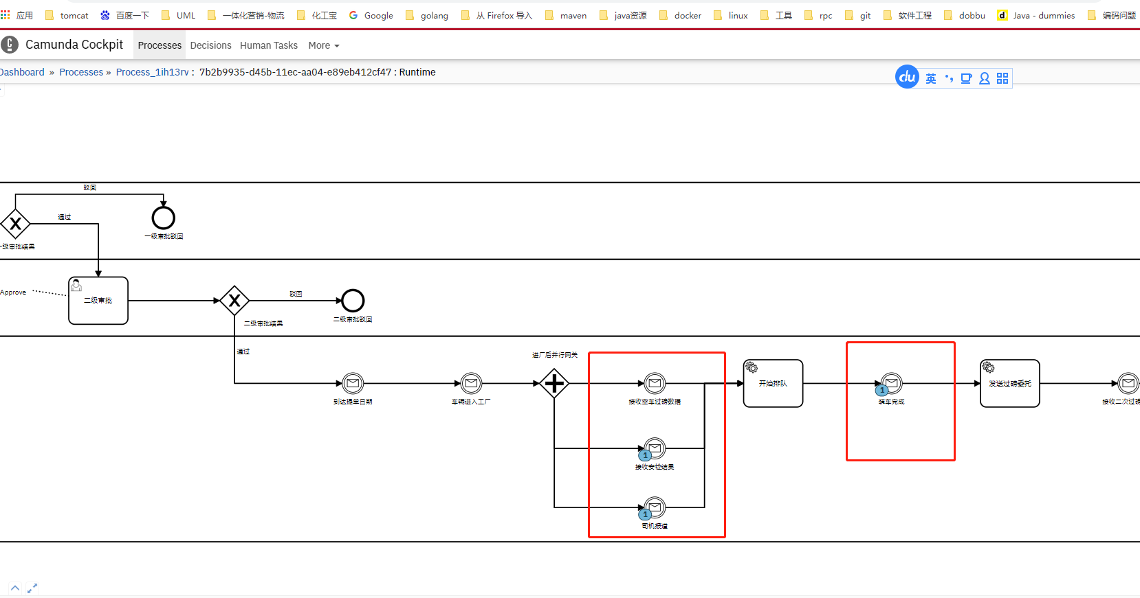Open the tomcat bookmark folder
The height and width of the screenshot is (598, 1140).
pos(67,15)
